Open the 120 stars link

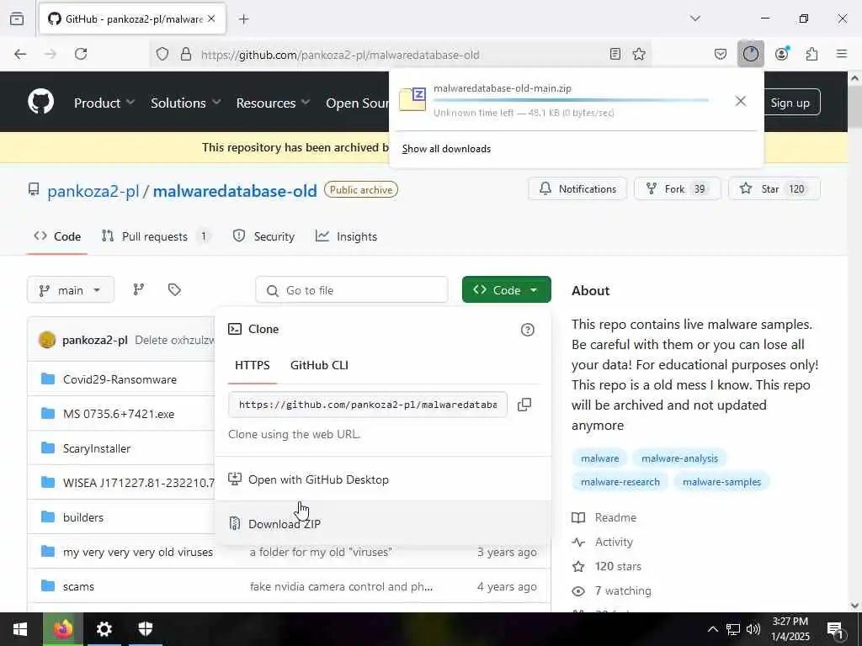point(607,566)
